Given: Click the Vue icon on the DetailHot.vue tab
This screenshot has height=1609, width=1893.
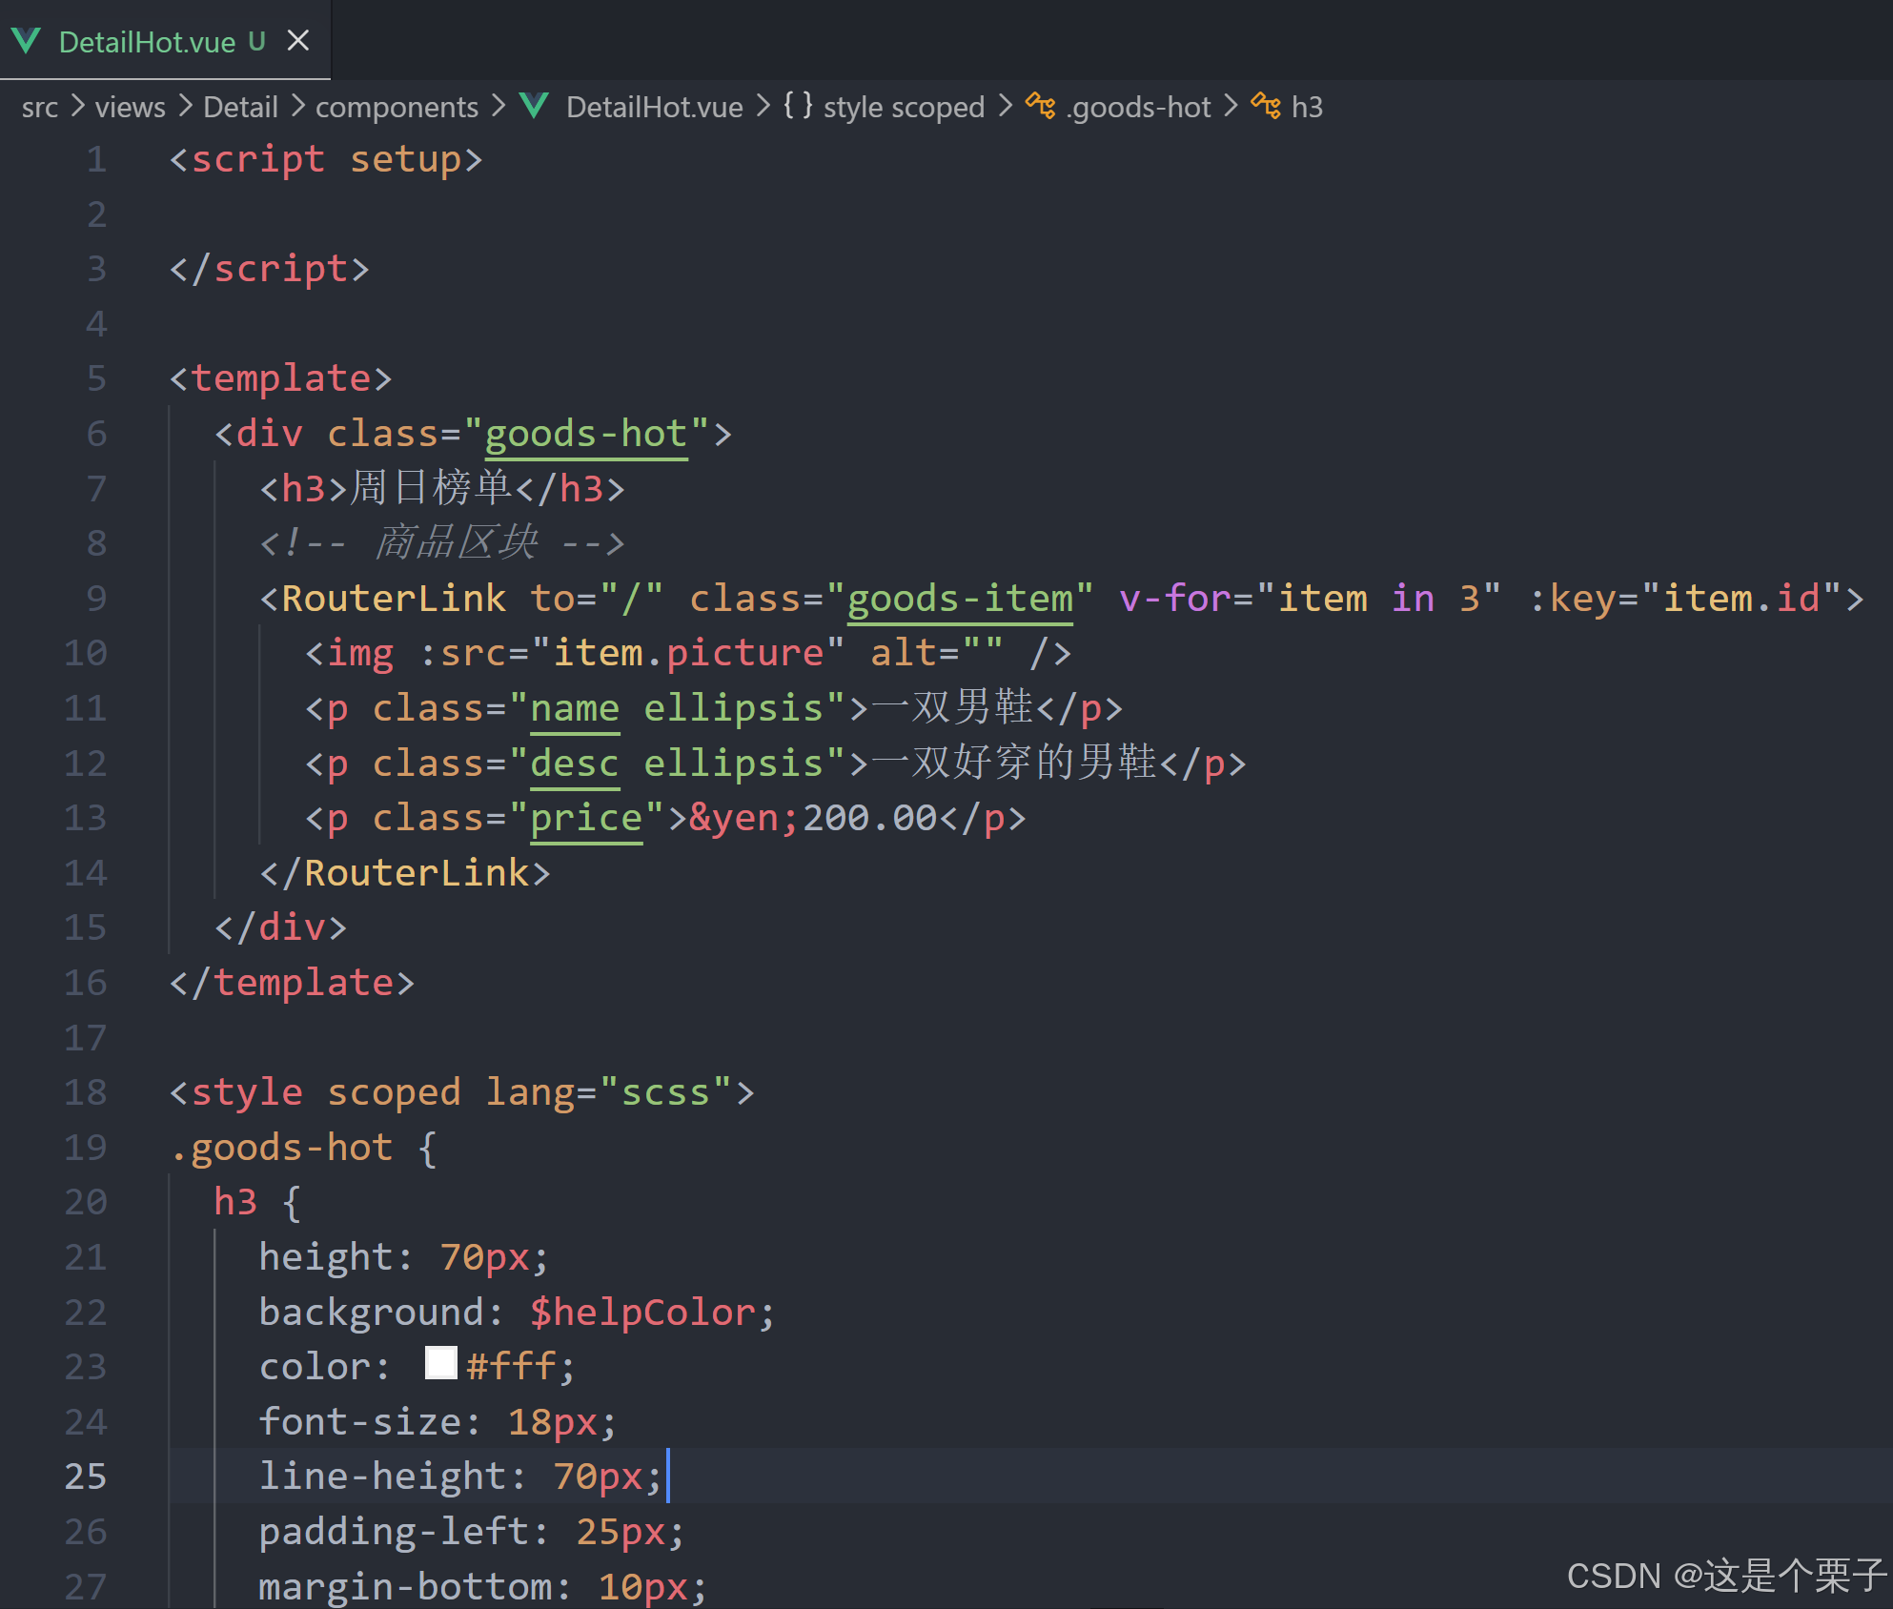Looking at the screenshot, I should tap(26, 41).
